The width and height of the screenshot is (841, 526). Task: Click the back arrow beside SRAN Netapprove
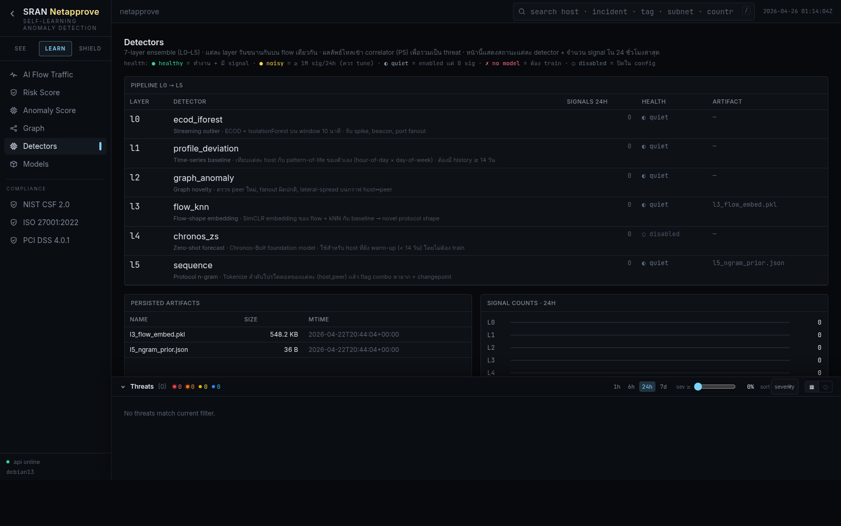coord(12,14)
